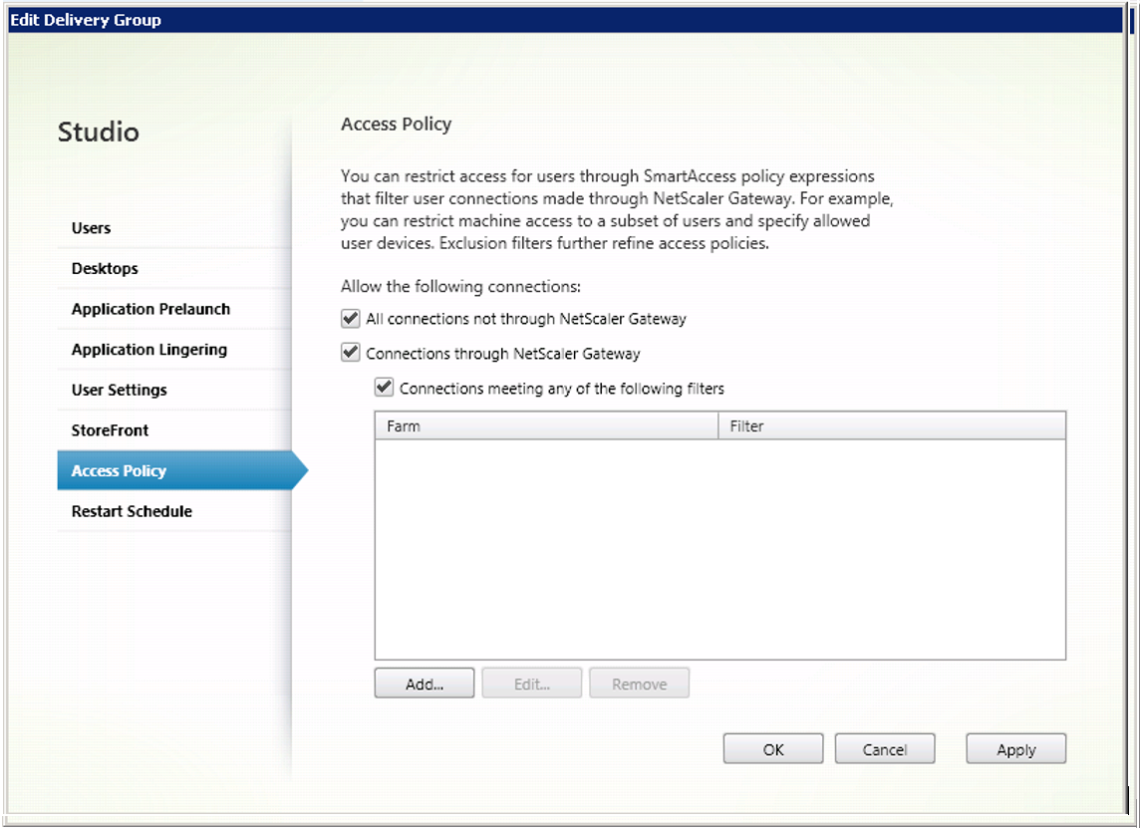Screen dimensions: 1140x829
Task: Toggle Connections through NetScaler Gateway checkbox
Action: click(x=351, y=353)
